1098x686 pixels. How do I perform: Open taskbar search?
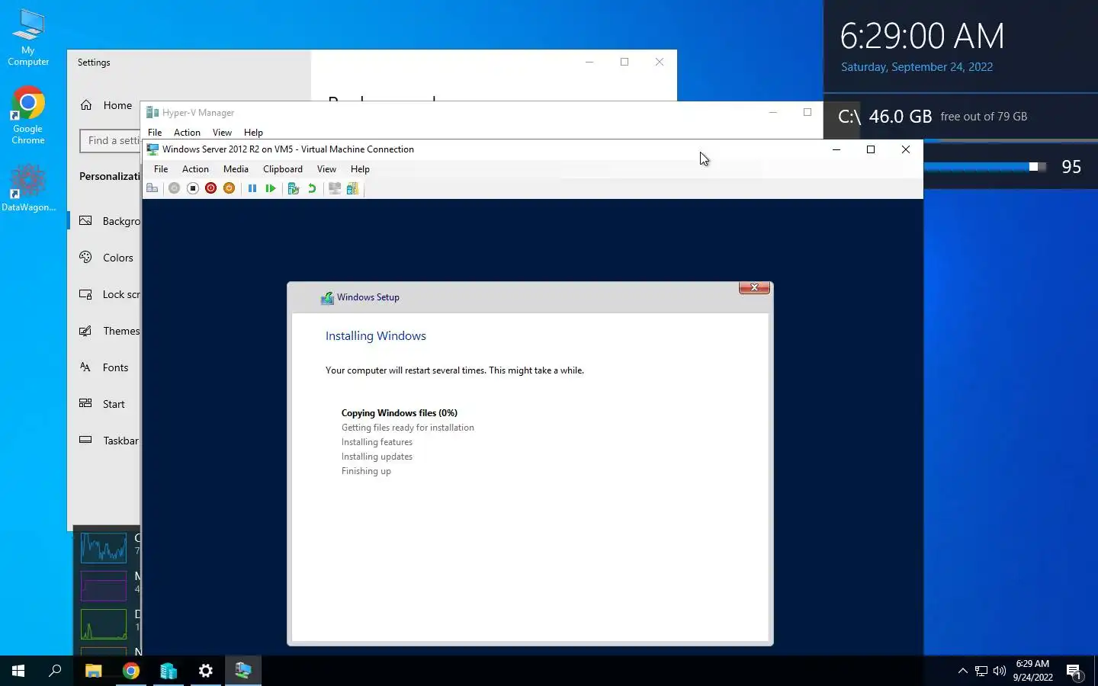(x=55, y=671)
